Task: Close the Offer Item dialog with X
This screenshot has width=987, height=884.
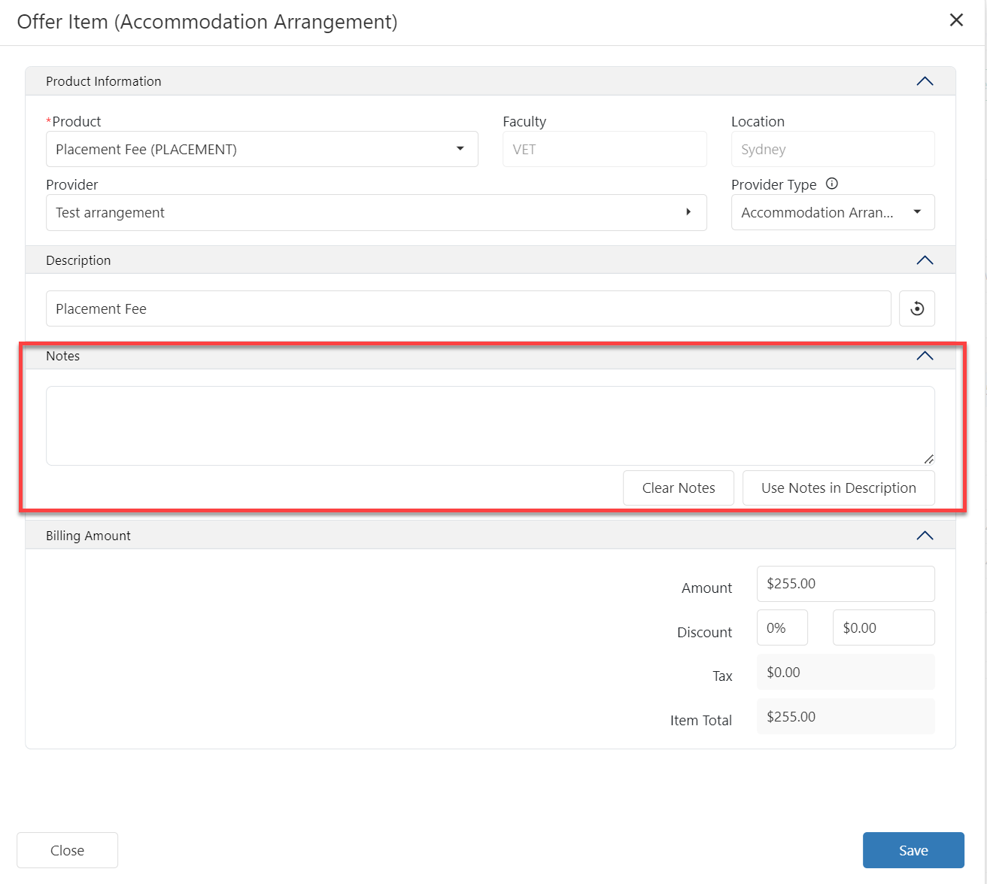Action: 956,20
